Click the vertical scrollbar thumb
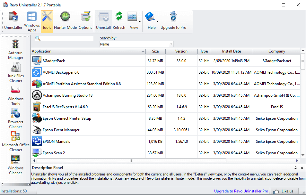This screenshot has width=306, height=195. tap(303, 61)
